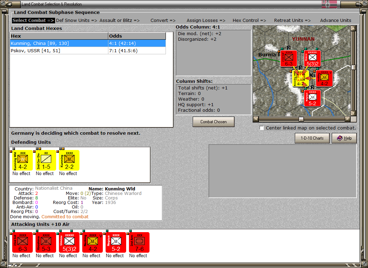This screenshot has width=368, height=268.
Task: Click the Odds column header
Action: 137,36
